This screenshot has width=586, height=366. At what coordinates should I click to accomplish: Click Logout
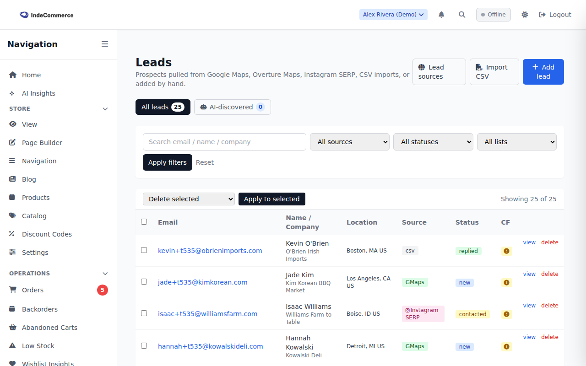coord(555,15)
